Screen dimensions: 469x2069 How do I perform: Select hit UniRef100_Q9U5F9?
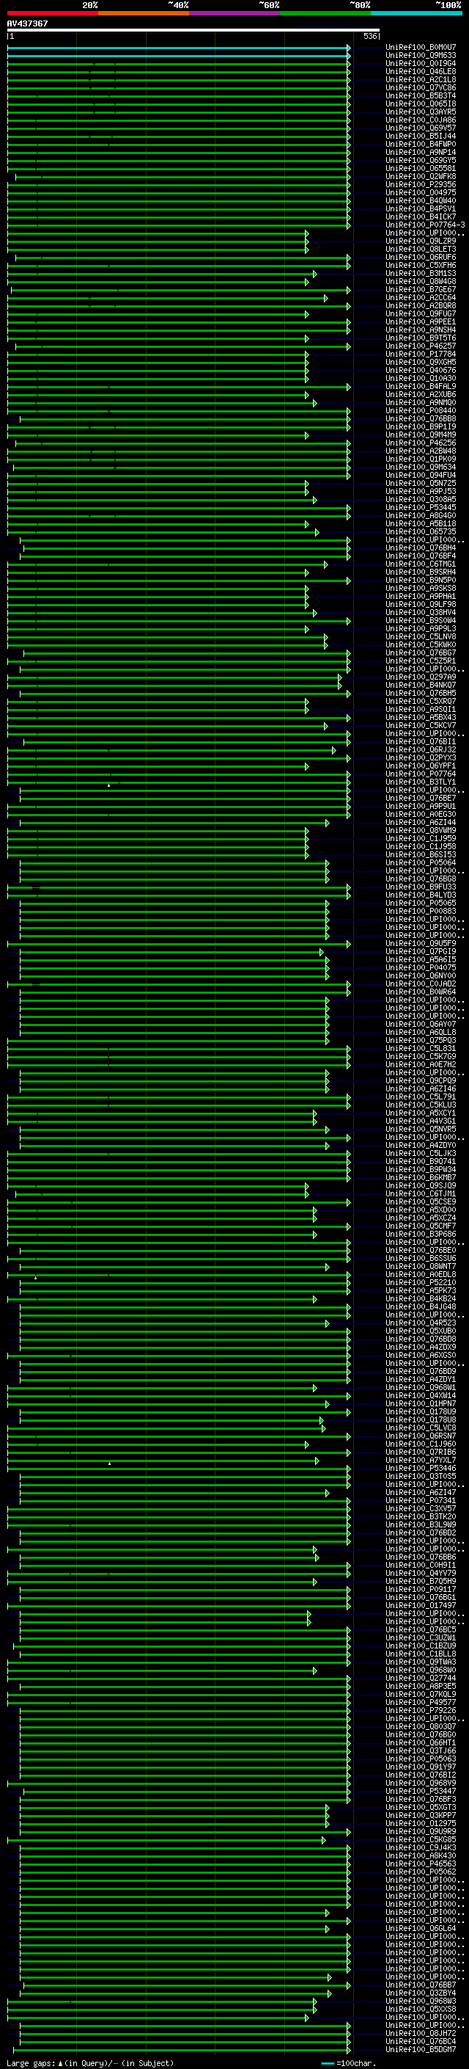(421, 944)
